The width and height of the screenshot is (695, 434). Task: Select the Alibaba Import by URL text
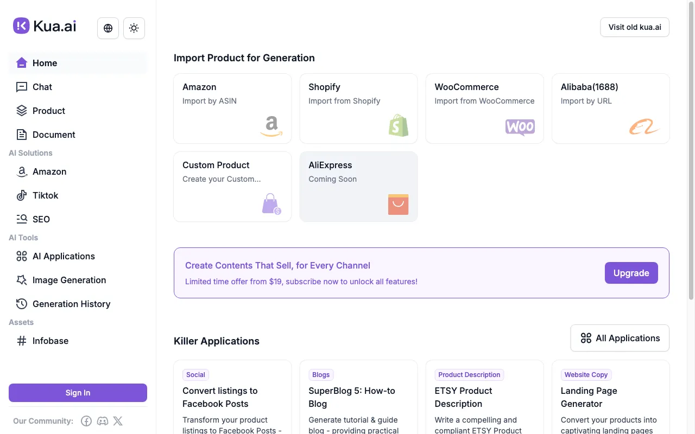pos(586,101)
